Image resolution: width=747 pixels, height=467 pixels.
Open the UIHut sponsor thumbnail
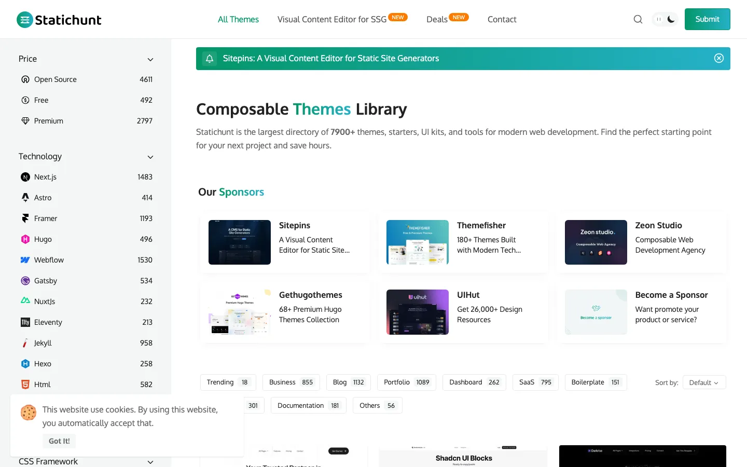pos(418,312)
